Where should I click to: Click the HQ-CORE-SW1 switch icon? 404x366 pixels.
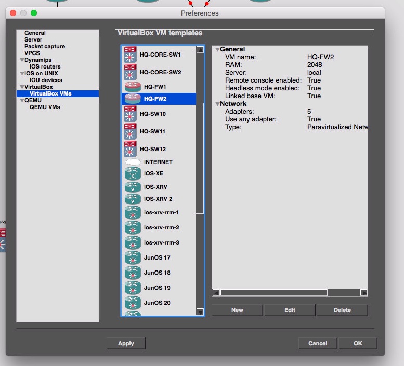130,55
